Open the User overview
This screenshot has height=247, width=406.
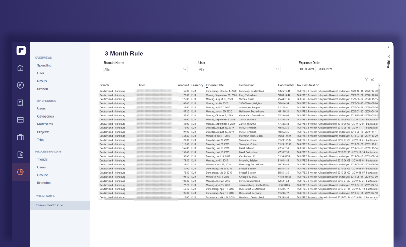coord(41,73)
